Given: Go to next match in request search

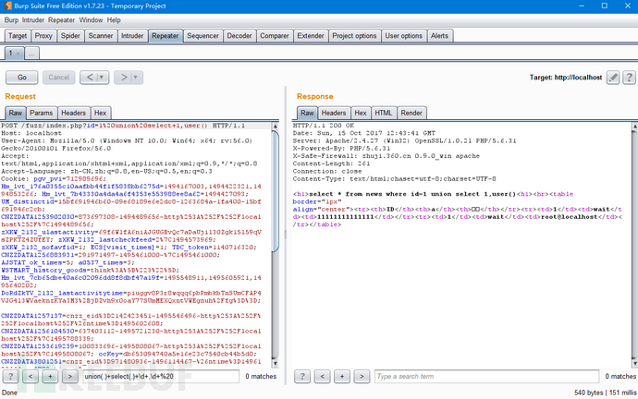Looking at the screenshot, I should (69, 376).
